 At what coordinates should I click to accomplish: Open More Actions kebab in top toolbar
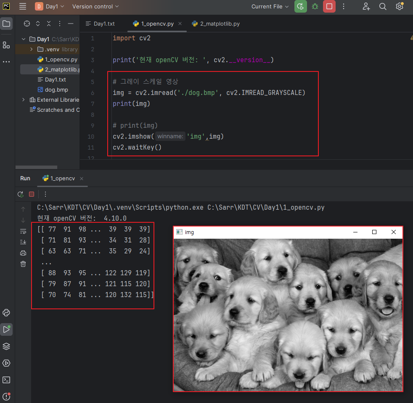coord(344,6)
